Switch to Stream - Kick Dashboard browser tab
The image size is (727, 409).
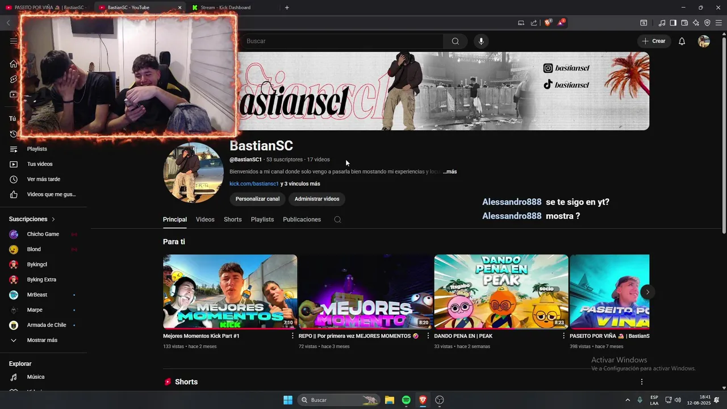233,7
